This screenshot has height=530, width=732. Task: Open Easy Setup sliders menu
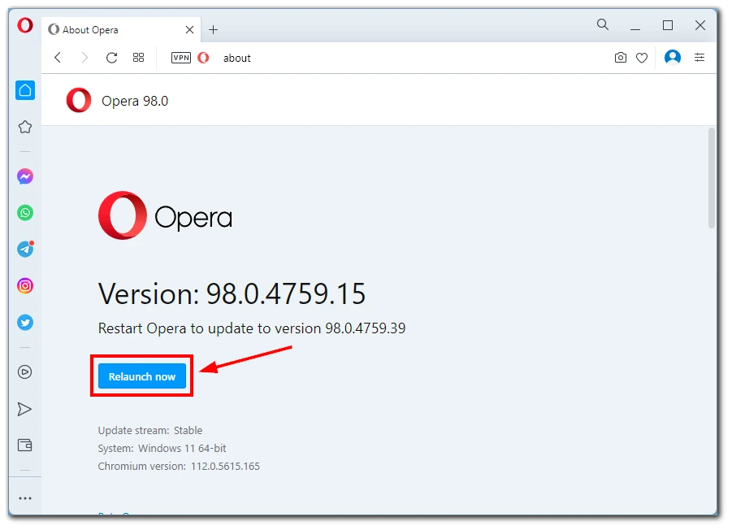point(700,58)
